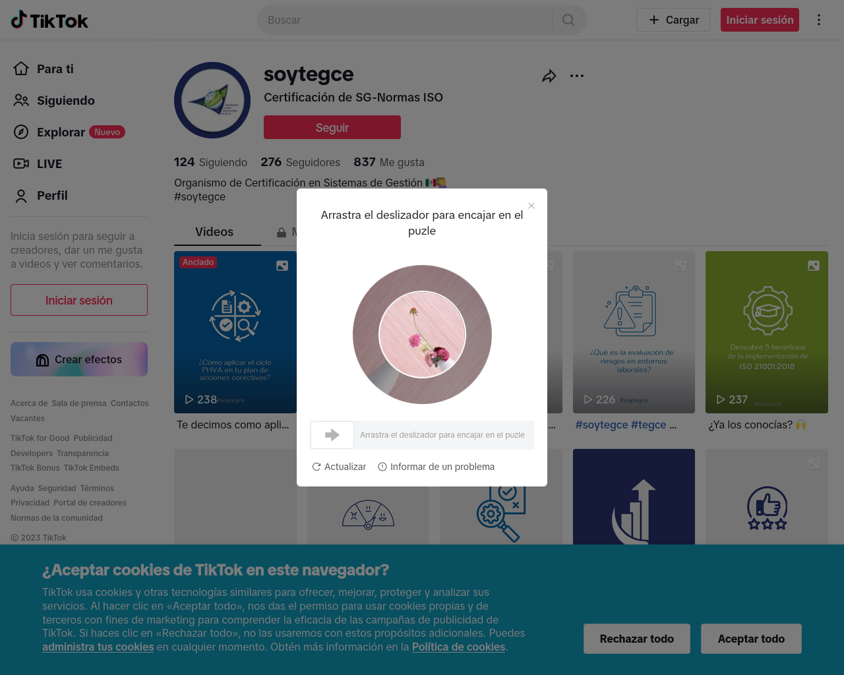Click Ayuda footer link

pos(22,488)
